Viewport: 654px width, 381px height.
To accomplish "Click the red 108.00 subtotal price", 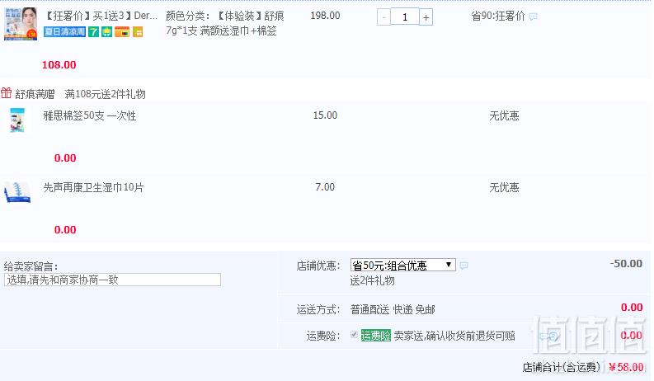I will click(x=59, y=65).
